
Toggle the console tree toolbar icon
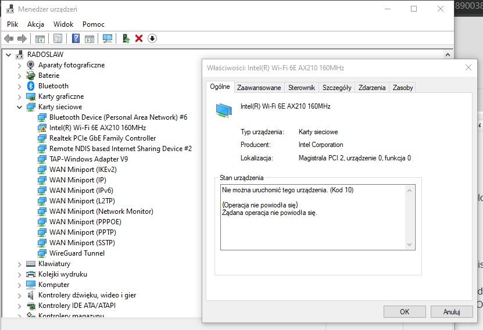point(40,38)
